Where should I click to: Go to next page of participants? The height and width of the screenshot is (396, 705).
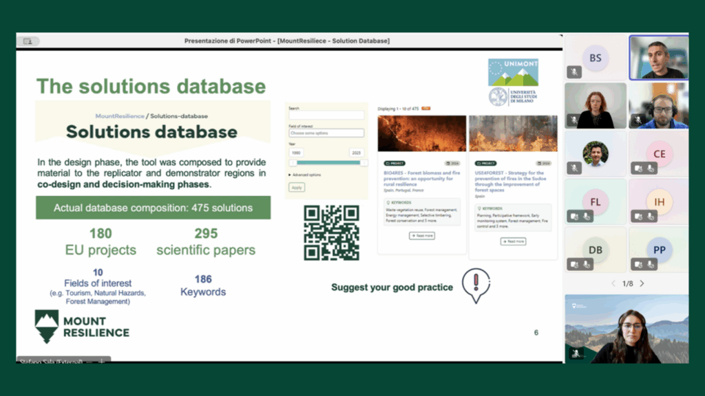click(642, 283)
